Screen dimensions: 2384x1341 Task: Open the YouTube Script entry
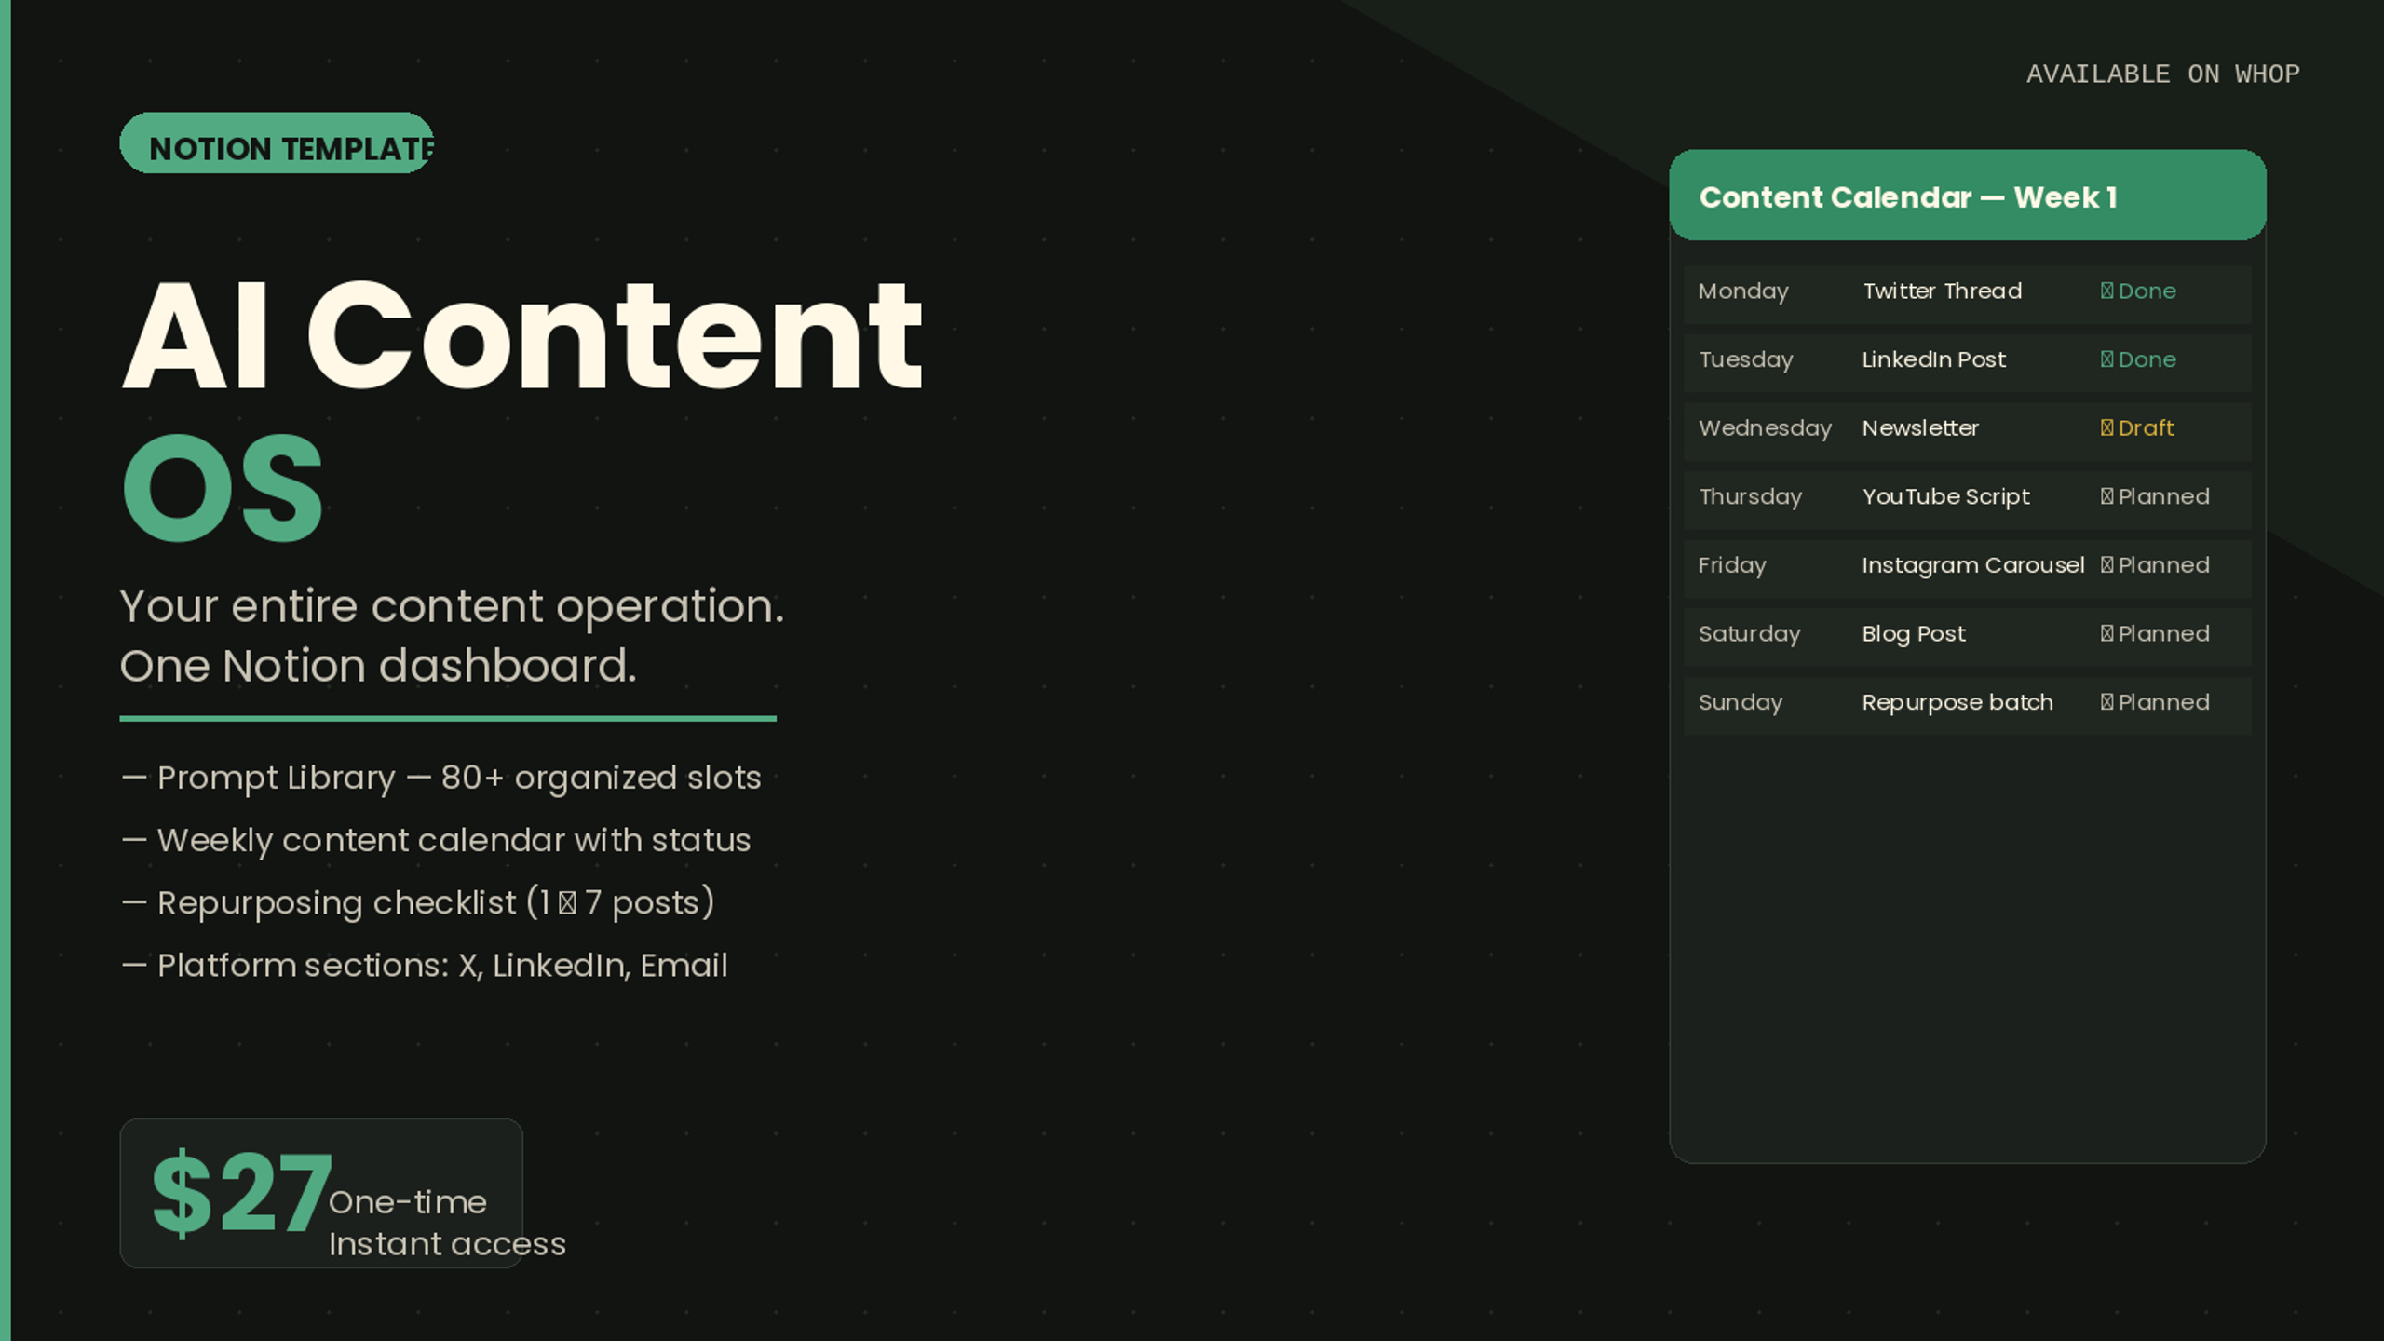tap(1945, 497)
